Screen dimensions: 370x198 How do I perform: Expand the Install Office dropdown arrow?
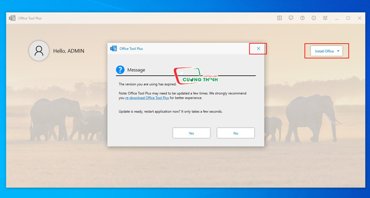tap(338, 51)
